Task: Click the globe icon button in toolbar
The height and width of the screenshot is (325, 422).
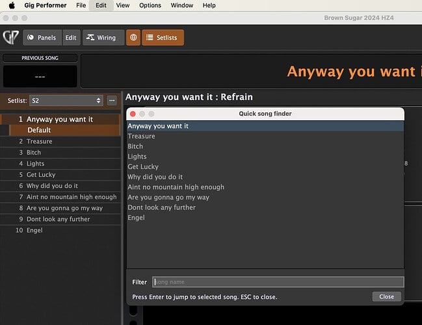Action: (133, 38)
